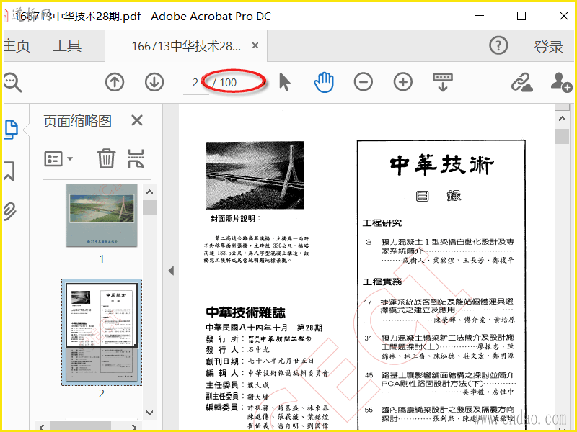The image size is (577, 432).
Task: Click the cover bridge photo in document
Action: 255,175
